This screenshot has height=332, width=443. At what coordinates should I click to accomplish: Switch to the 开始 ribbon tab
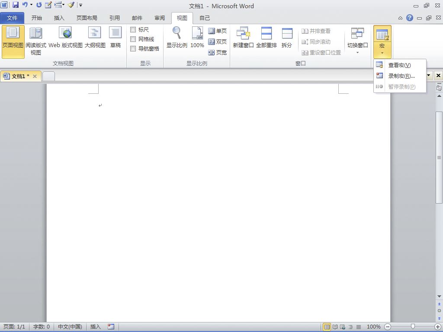[36, 18]
